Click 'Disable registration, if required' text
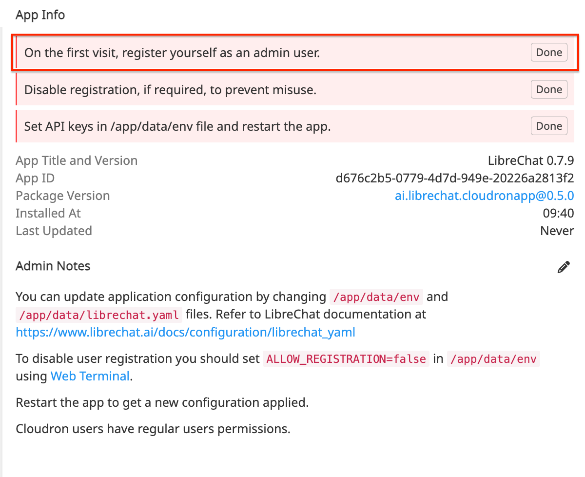Image resolution: width=585 pixels, height=477 pixels. [170, 90]
